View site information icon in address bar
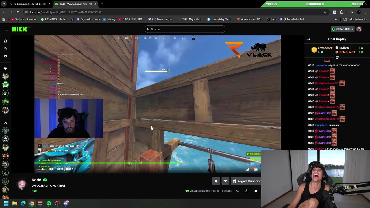The width and height of the screenshot is (370, 208). (26, 12)
